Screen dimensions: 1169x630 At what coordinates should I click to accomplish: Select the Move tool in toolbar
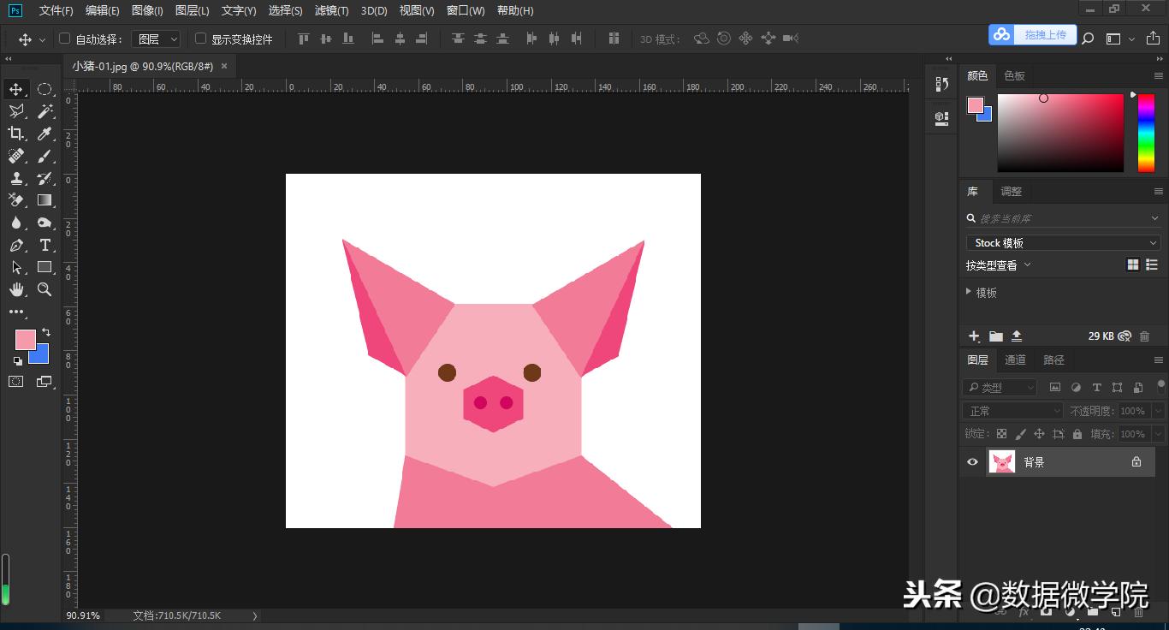16,89
